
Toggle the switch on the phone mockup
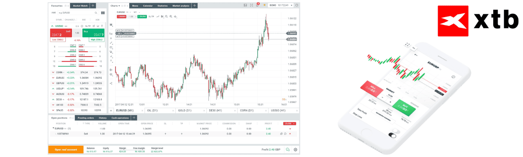click(x=392, y=135)
